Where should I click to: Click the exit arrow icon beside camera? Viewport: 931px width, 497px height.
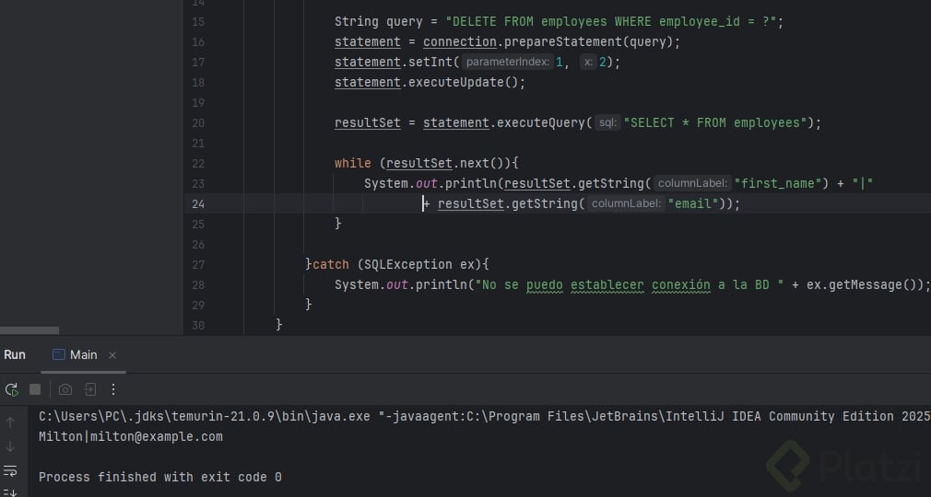(x=90, y=389)
